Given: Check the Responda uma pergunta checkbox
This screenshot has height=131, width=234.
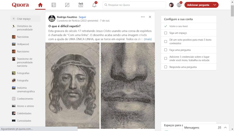Looking at the screenshot, I should click(x=166, y=67).
